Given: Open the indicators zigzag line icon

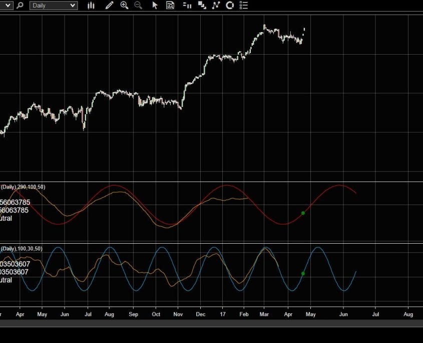Looking at the screenshot, I should coord(216,6).
